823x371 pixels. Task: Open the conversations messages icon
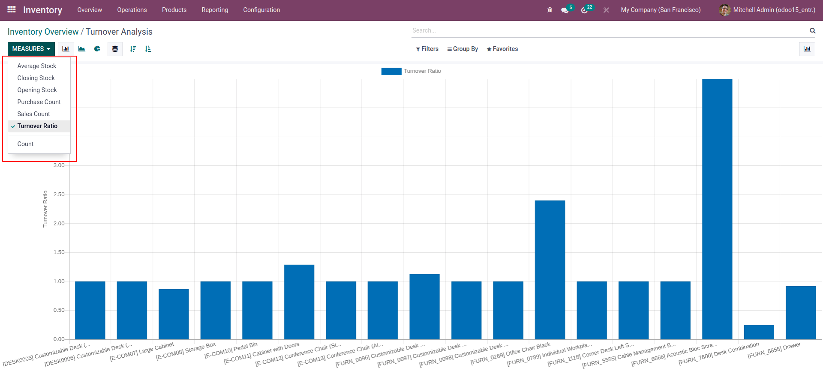click(x=565, y=10)
